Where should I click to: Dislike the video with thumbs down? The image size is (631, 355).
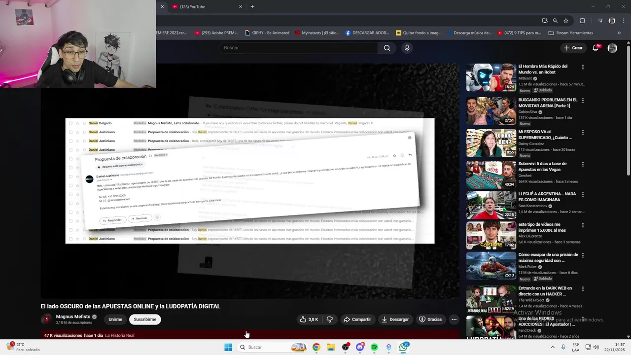coord(330,319)
